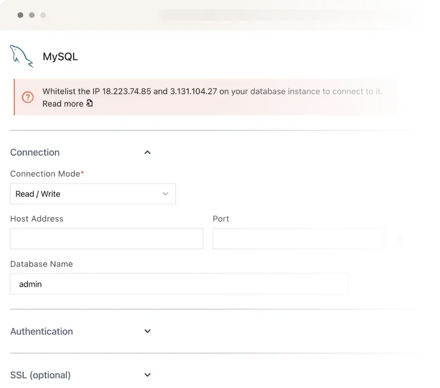Viewport: 440px width, 388px height.
Task: Click the MySQL dolphin logo
Action: click(22, 57)
